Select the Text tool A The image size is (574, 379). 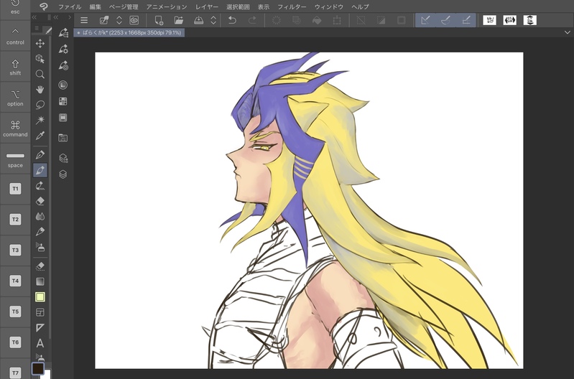click(x=40, y=343)
